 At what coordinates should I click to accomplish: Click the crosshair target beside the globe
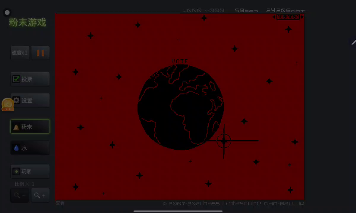coord(224,141)
